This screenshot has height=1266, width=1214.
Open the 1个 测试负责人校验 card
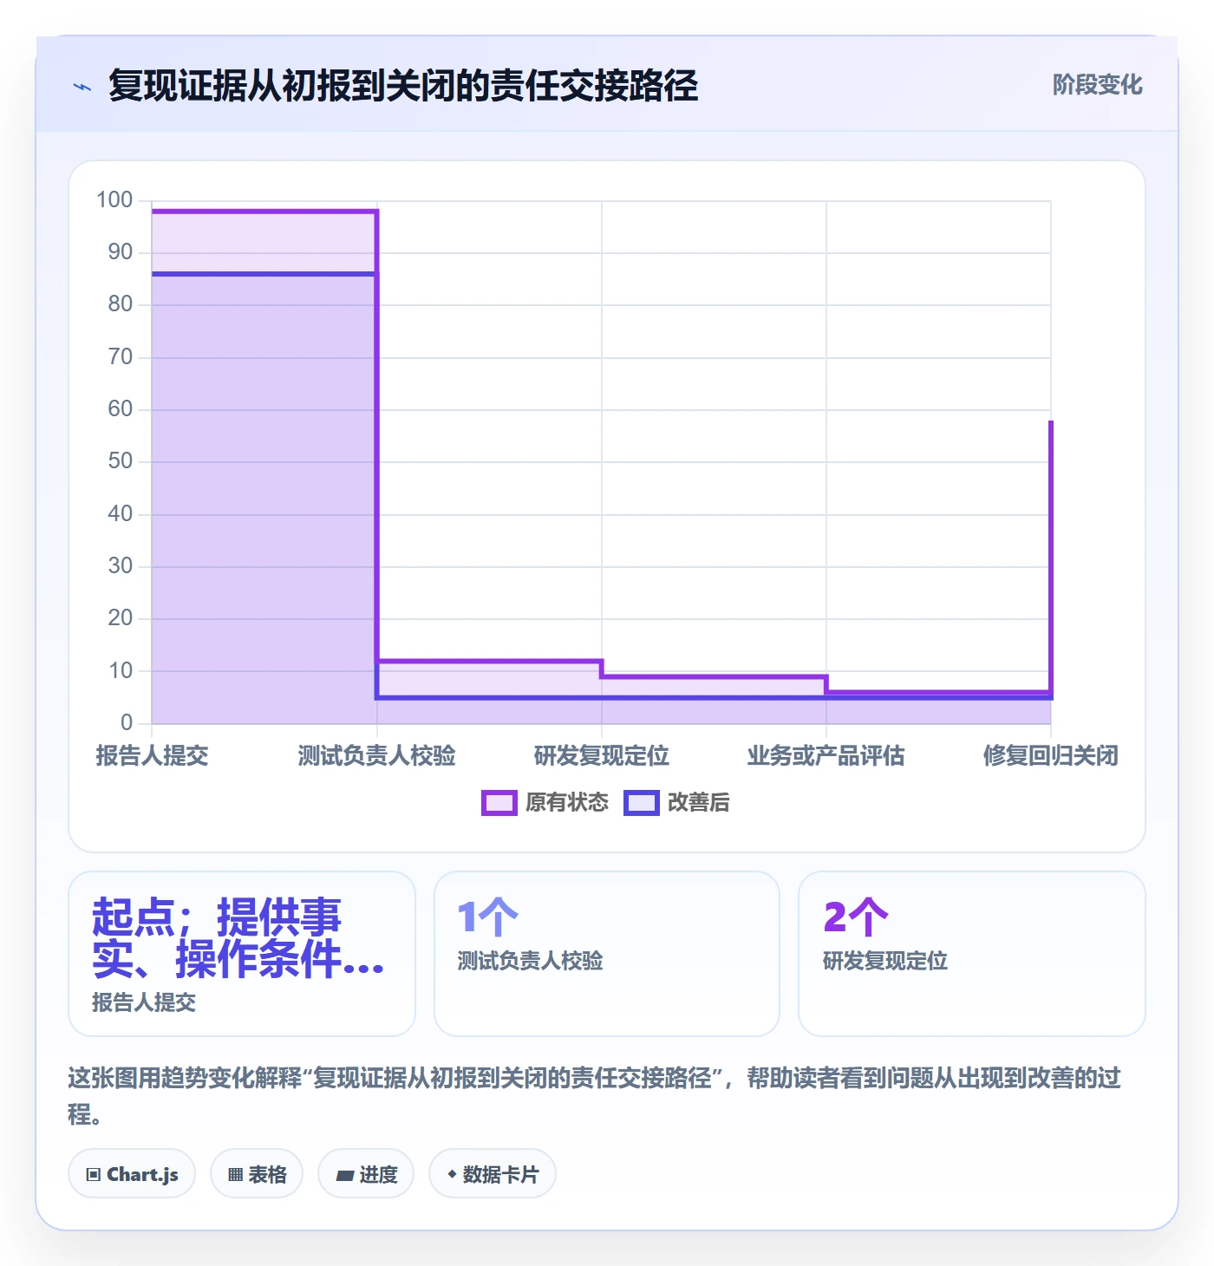click(x=607, y=954)
